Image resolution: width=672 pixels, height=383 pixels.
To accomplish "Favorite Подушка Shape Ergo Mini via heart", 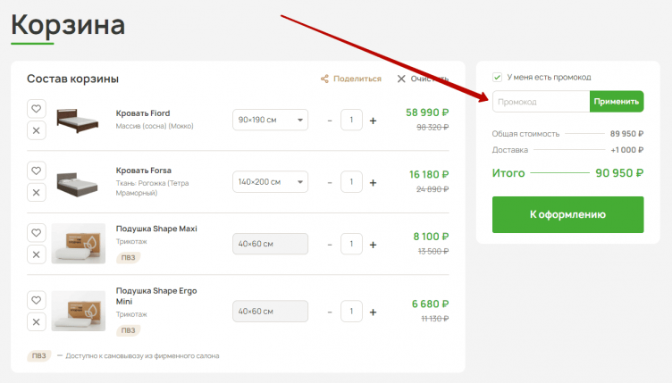I will [x=36, y=300].
